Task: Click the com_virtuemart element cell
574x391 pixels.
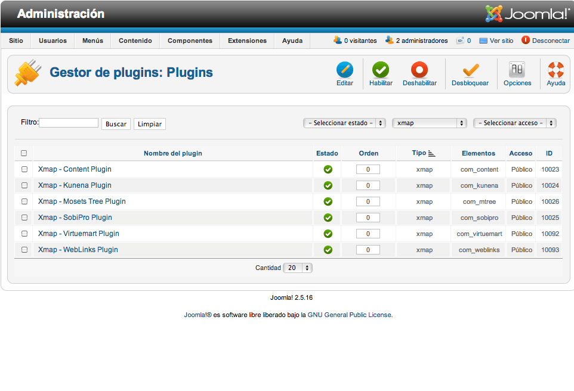Action: (479, 234)
